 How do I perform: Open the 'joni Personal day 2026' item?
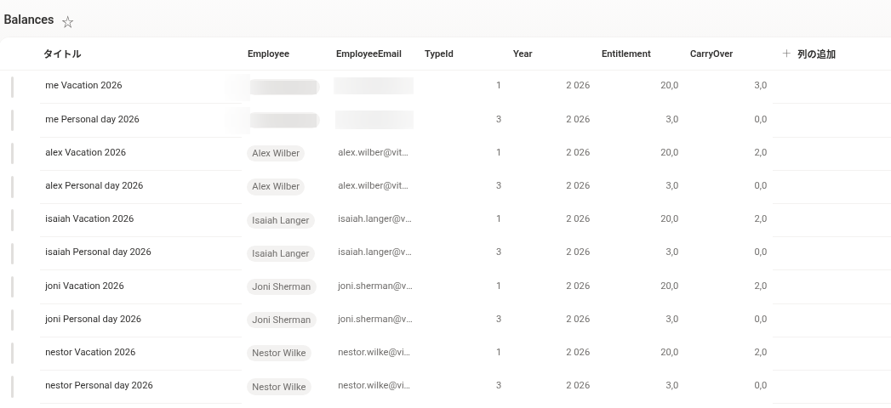click(93, 319)
